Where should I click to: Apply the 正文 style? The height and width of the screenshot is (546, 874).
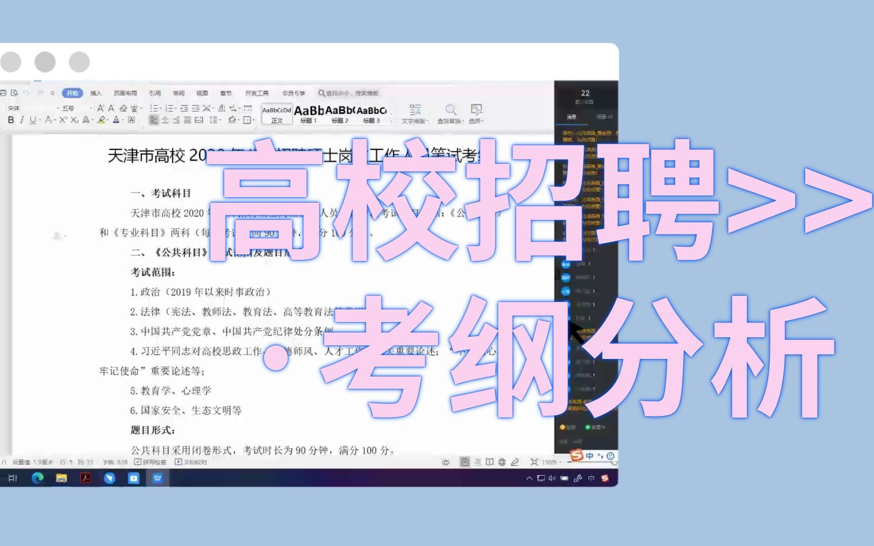tap(277, 115)
